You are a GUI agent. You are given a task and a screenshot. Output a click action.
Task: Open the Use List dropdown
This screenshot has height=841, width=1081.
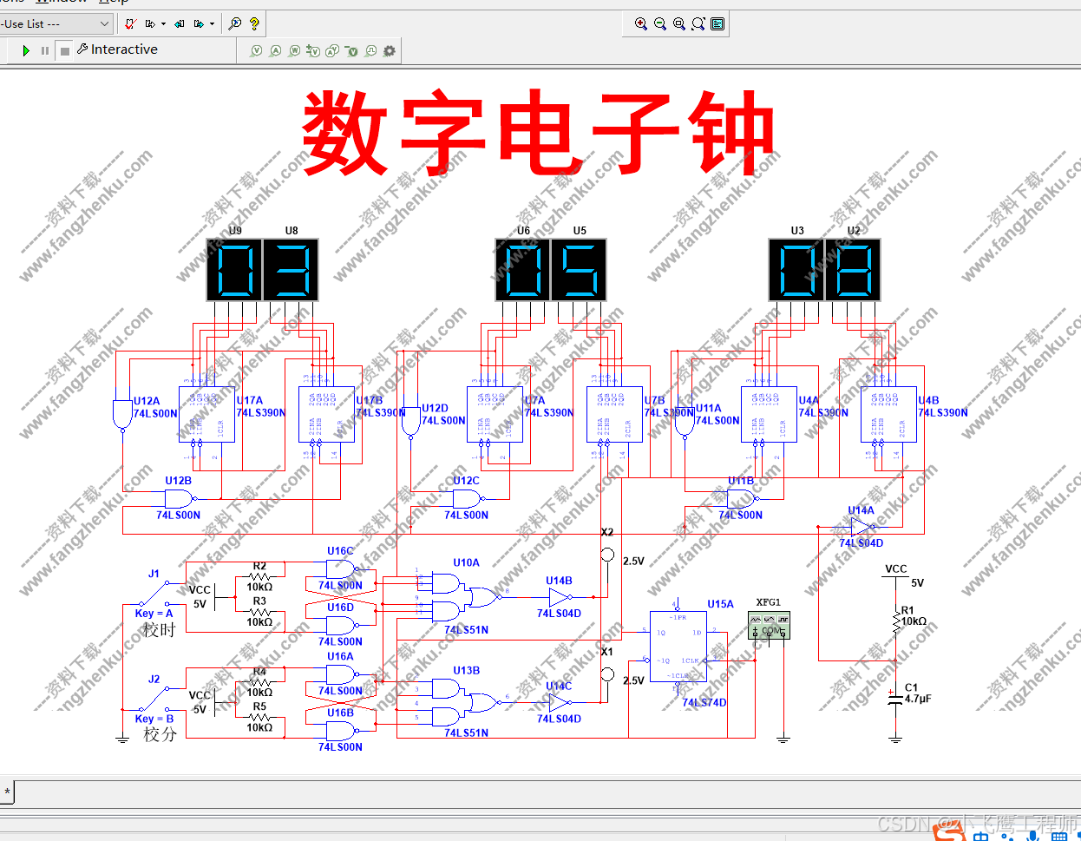coord(104,23)
